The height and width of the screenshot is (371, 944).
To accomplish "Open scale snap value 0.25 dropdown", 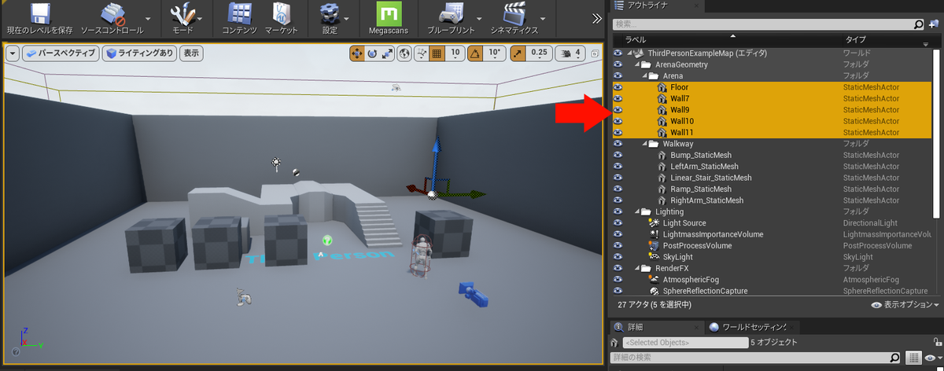I will coord(539,53).
